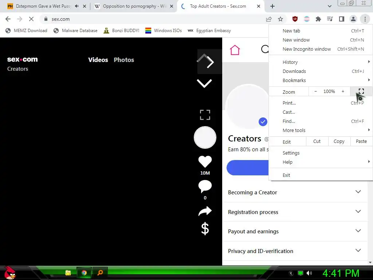
Task: Open the profile avatar icon
Action: pyautogui.click(x=353, y=19)
